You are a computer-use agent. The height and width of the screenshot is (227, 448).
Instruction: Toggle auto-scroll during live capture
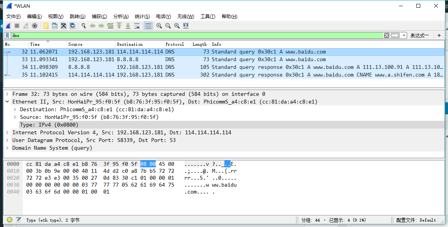pos(137,26)
